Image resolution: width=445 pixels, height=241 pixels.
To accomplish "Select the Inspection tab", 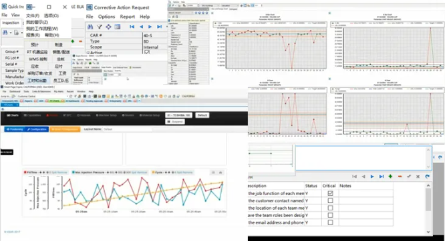I will (x=11, y=23).
